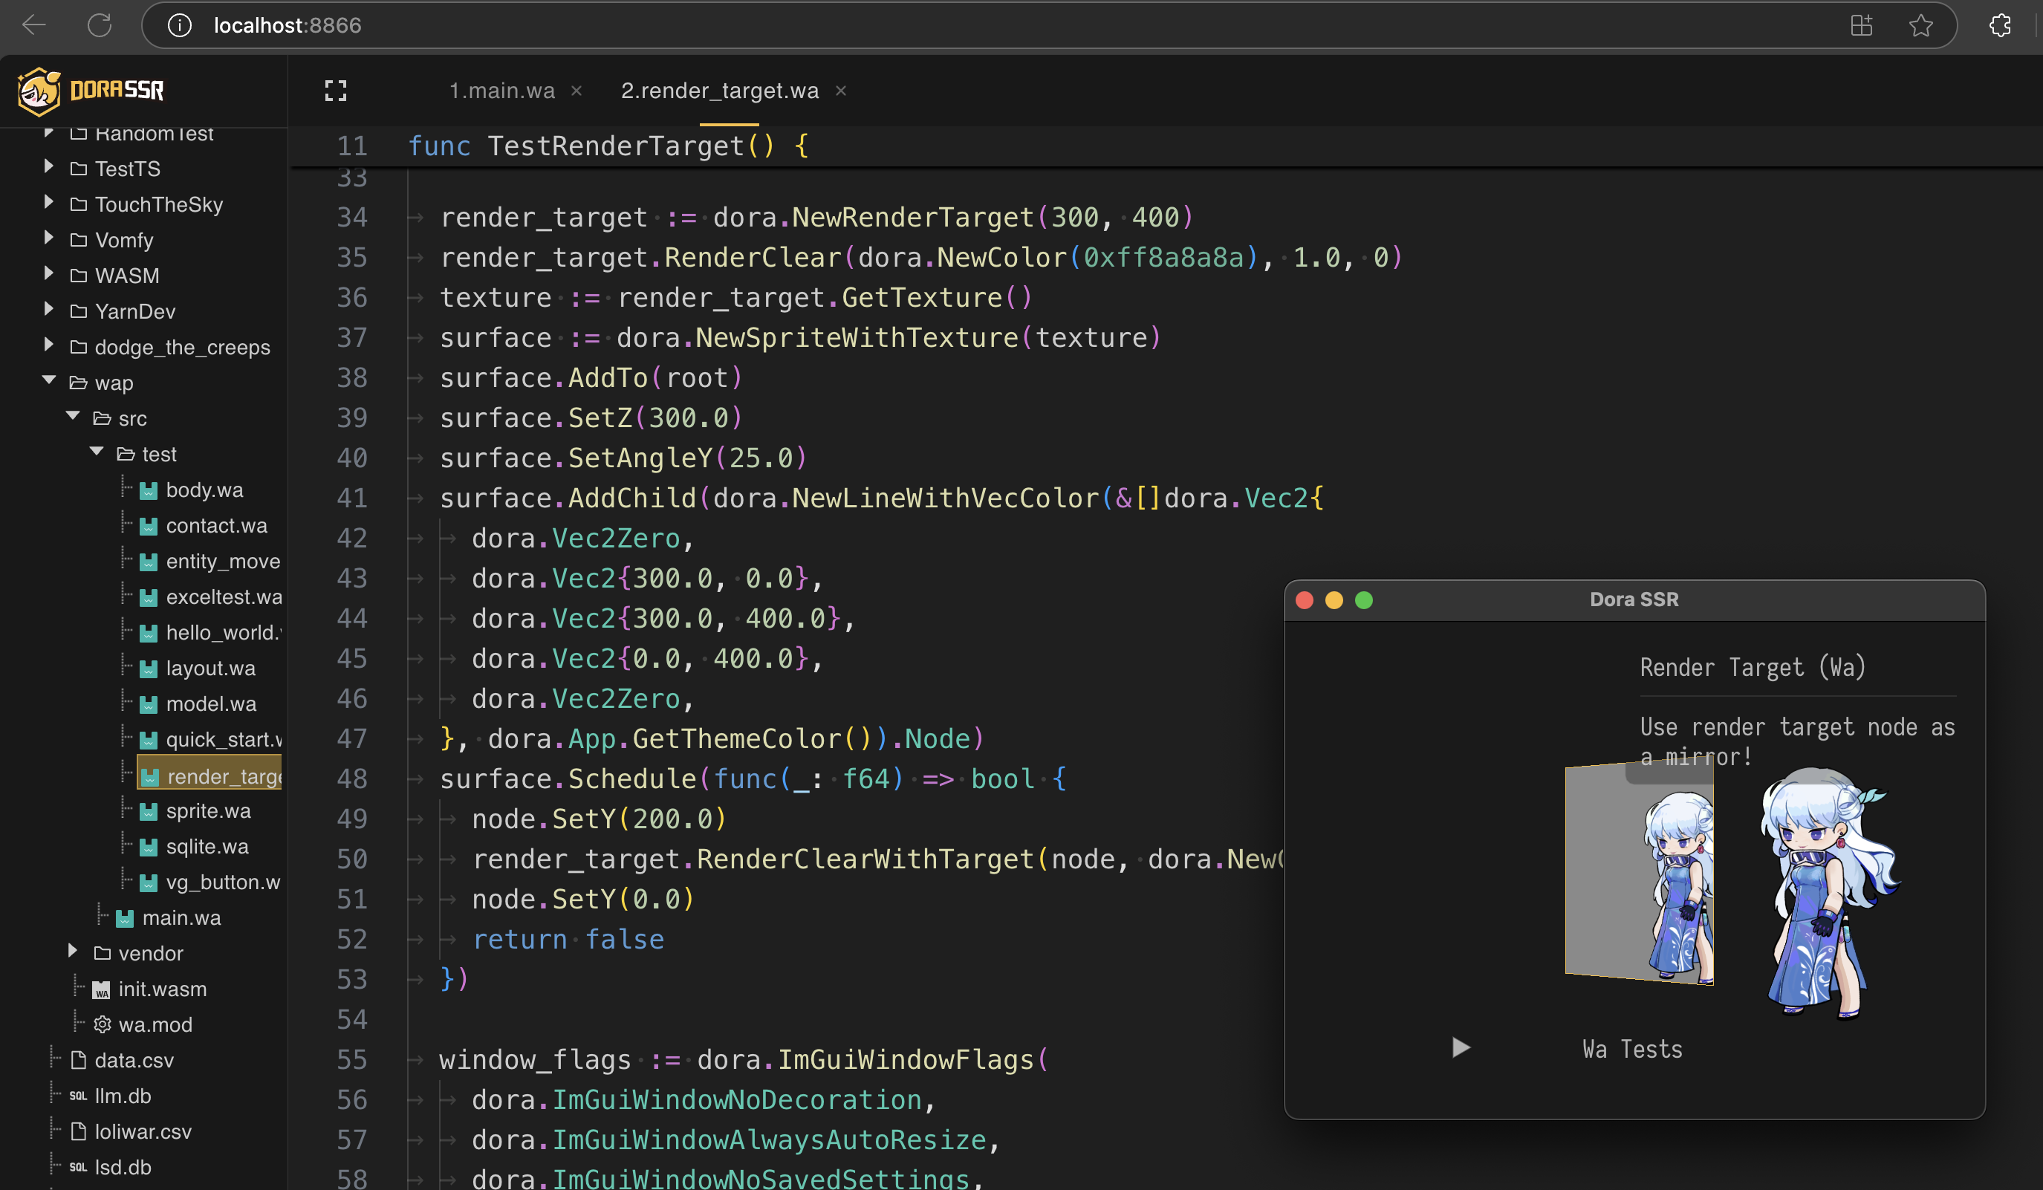Open the llm.db database file
The image size is (2043, 1190).
122,1096
